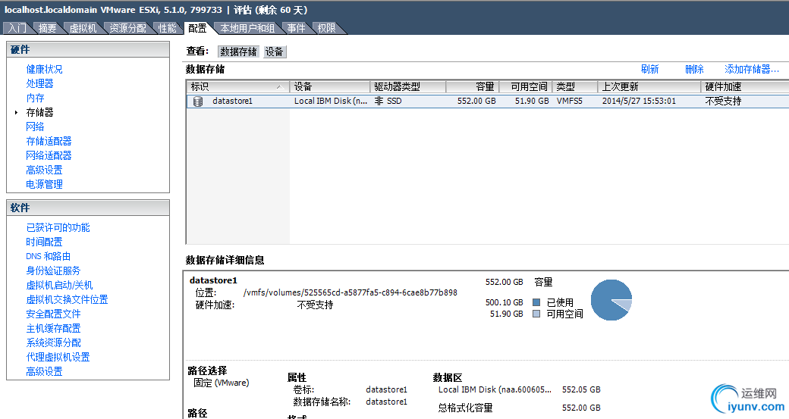Open the 权限 tab

pyautogui.click(x=326, y=28)
